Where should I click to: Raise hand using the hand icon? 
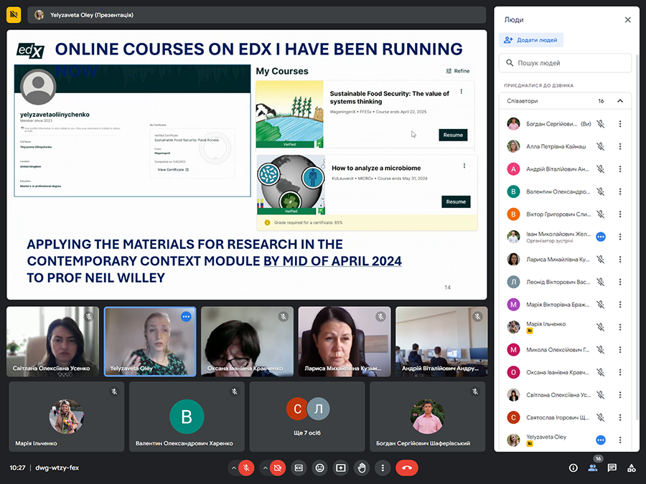pyautogui.click(x=362, y=468)
